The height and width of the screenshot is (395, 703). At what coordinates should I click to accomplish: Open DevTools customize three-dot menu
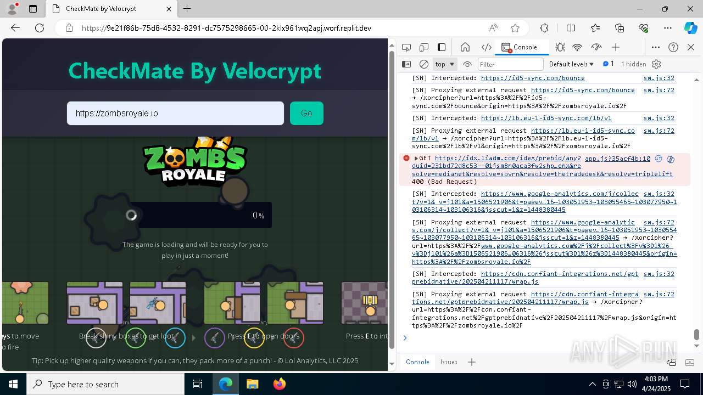point(656,47)
